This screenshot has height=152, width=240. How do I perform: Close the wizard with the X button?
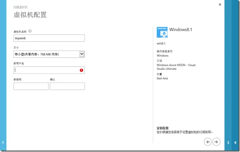coord(220,4)
